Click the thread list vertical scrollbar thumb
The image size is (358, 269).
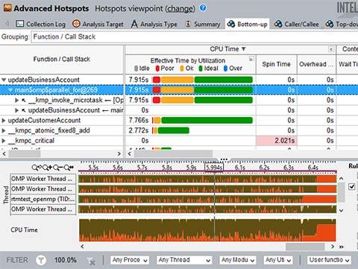[342, 192]
